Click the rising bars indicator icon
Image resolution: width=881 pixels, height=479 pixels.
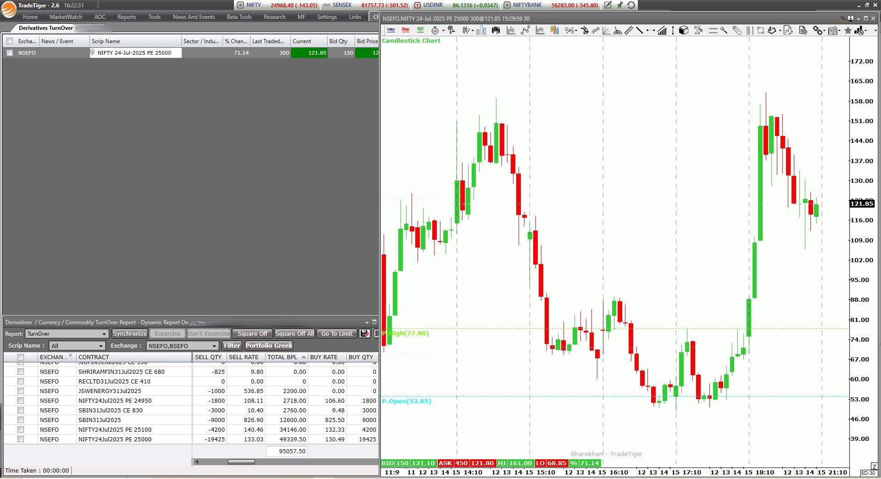(x=662, y=30)
